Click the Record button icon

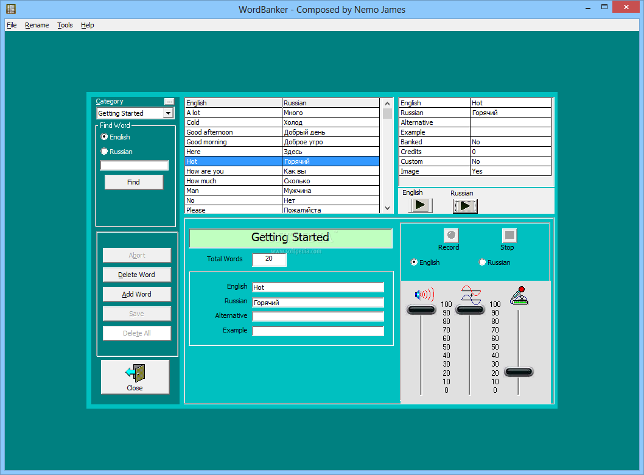pyautogui.click(x=451, y=235)
